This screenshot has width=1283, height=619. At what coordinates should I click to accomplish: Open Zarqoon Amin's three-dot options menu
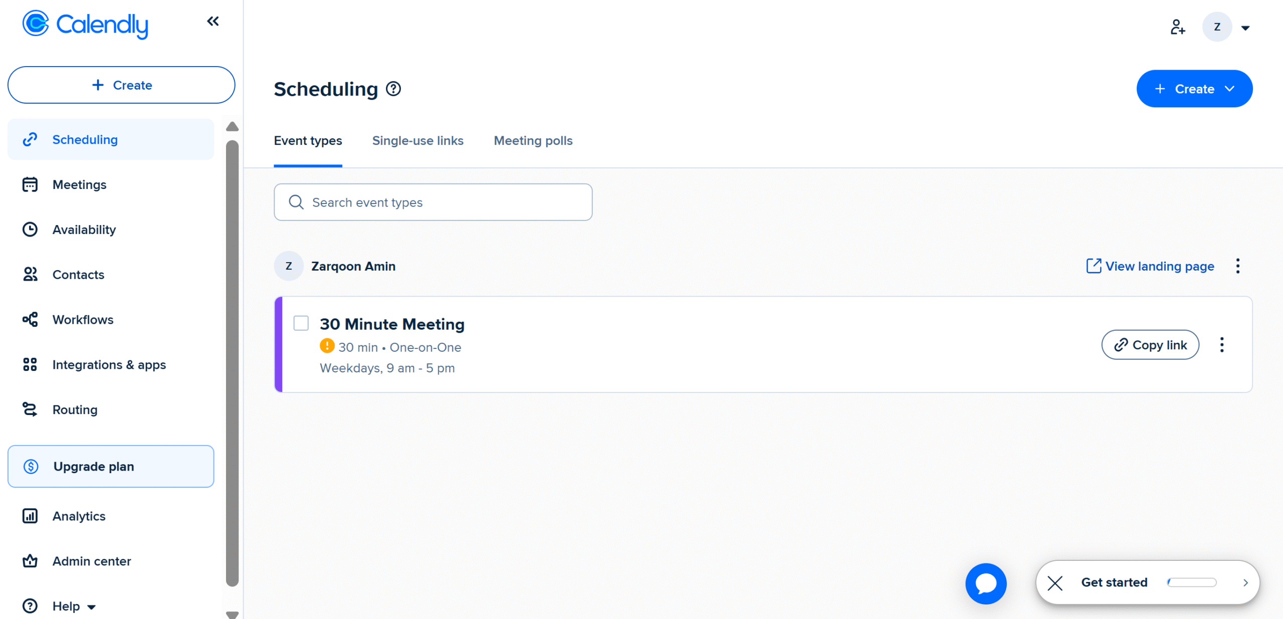[x=1238, y=266]
